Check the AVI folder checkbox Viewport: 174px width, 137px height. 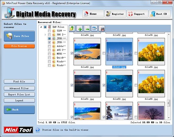(x=49, y=50)
